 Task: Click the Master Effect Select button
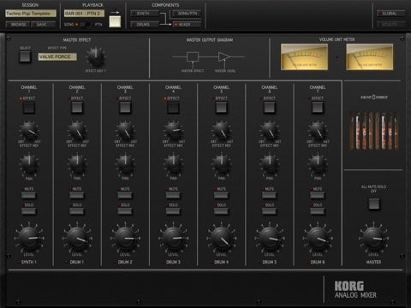tap(25, 56)
